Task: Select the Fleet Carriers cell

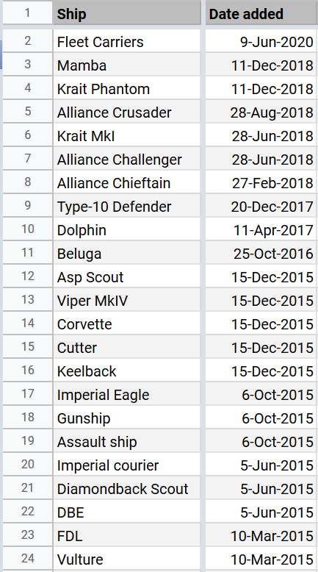Action: click(127, 41)
